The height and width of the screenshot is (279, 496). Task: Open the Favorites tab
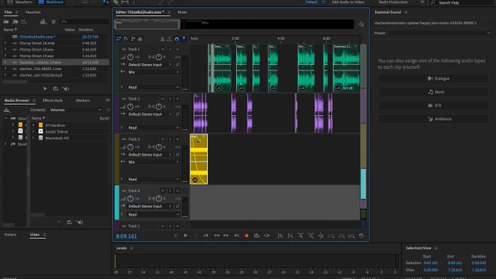[x=33, y=12]
